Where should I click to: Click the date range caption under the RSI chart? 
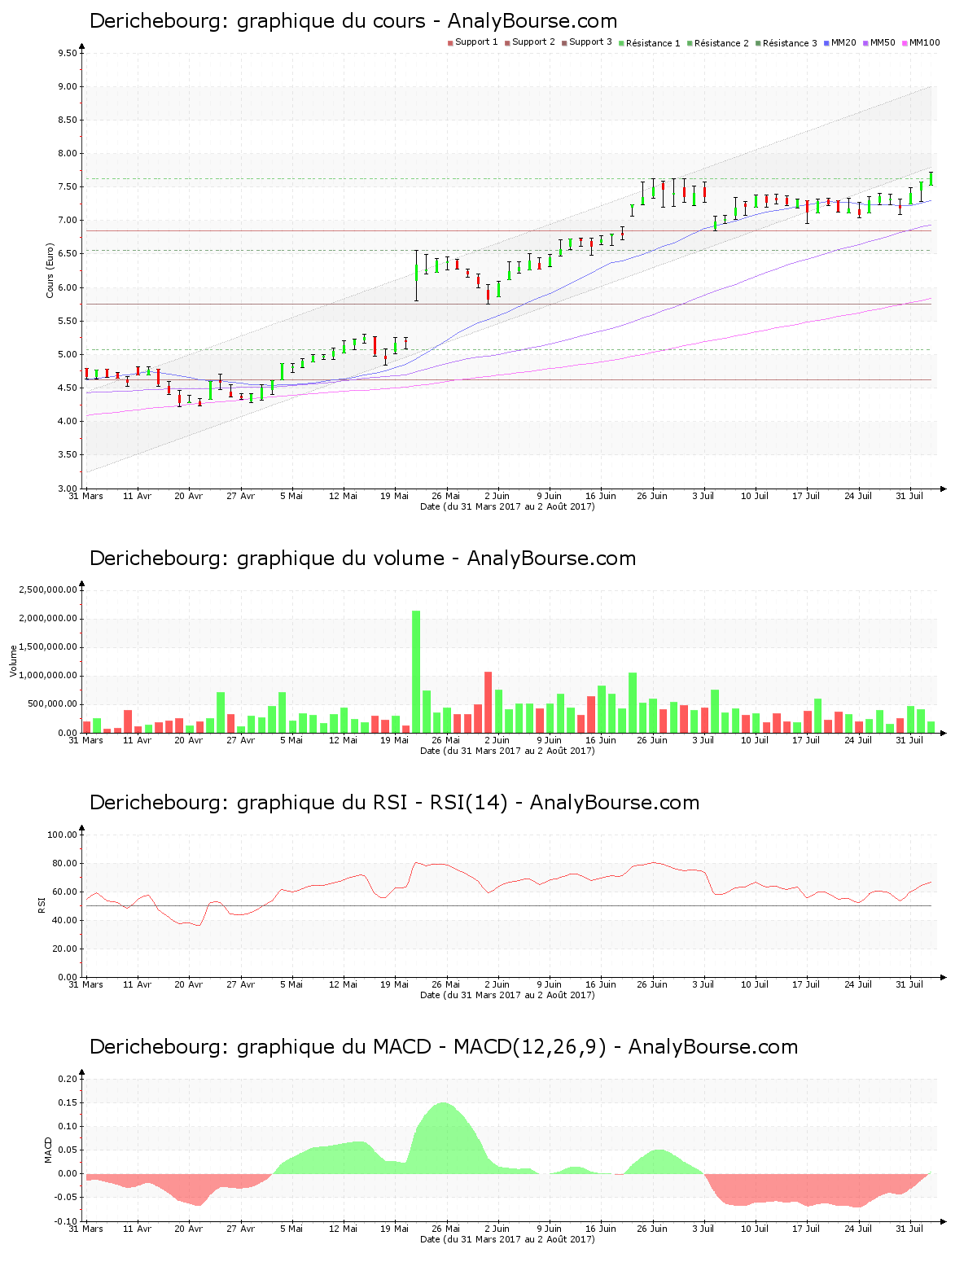point(507,995)
